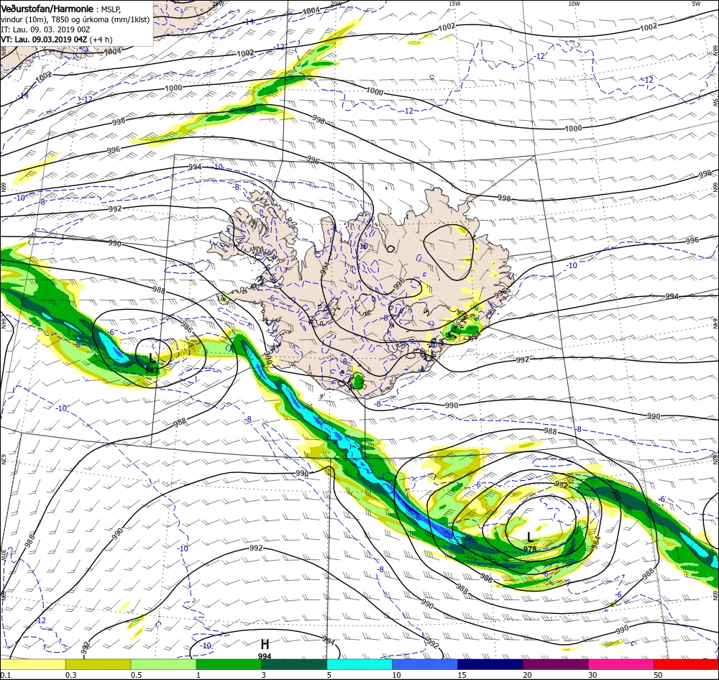This screenshot has width=719, height=680.
Task: Select the dark green 3 mm legend swatch
Action: click(x=294, y=665)
